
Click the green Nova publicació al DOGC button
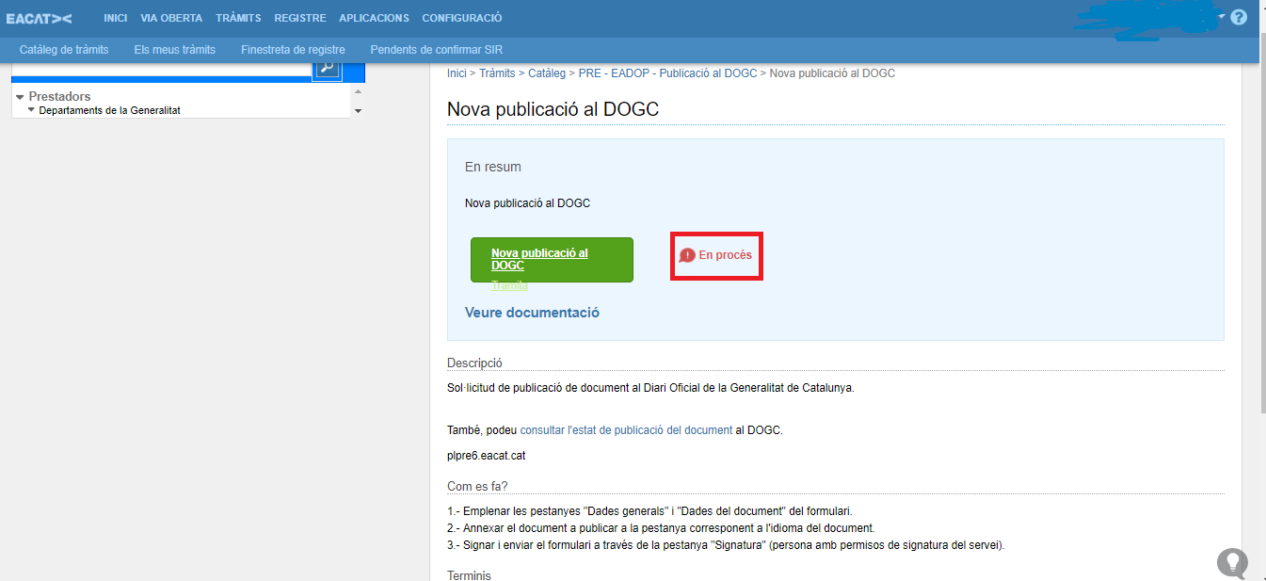(x=552, y=259)
